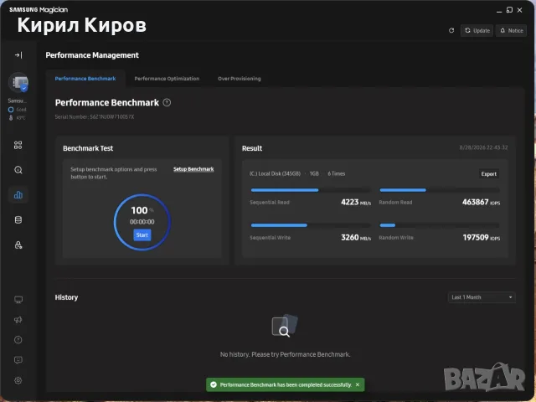
Task: Open the dashboard grid icon in sidebar
Action: (18, 145)
